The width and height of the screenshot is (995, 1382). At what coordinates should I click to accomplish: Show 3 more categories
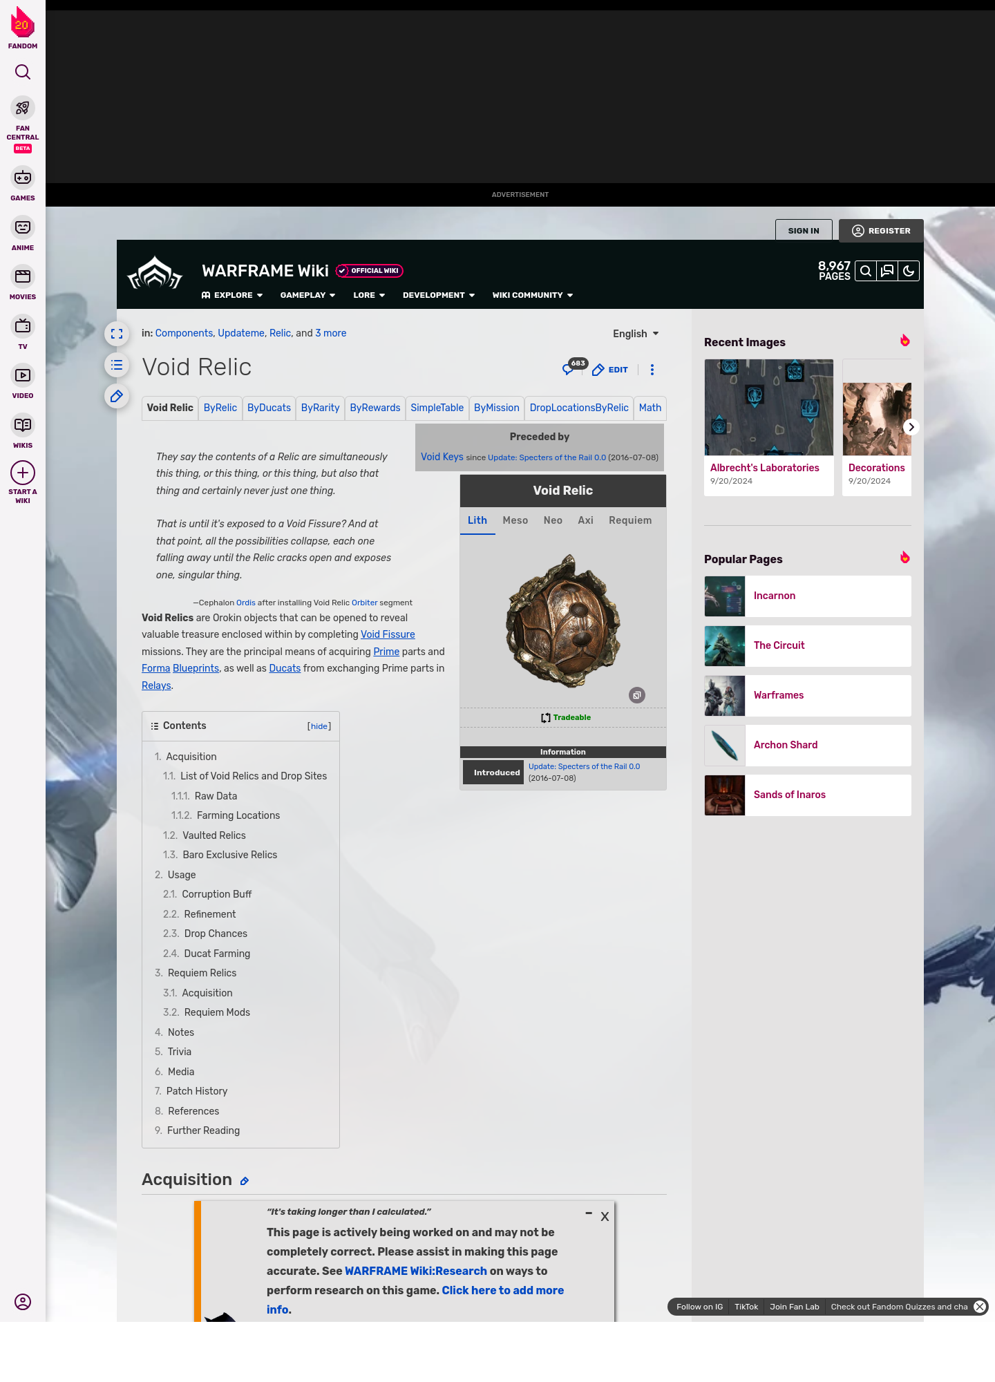tap(331, 333)
